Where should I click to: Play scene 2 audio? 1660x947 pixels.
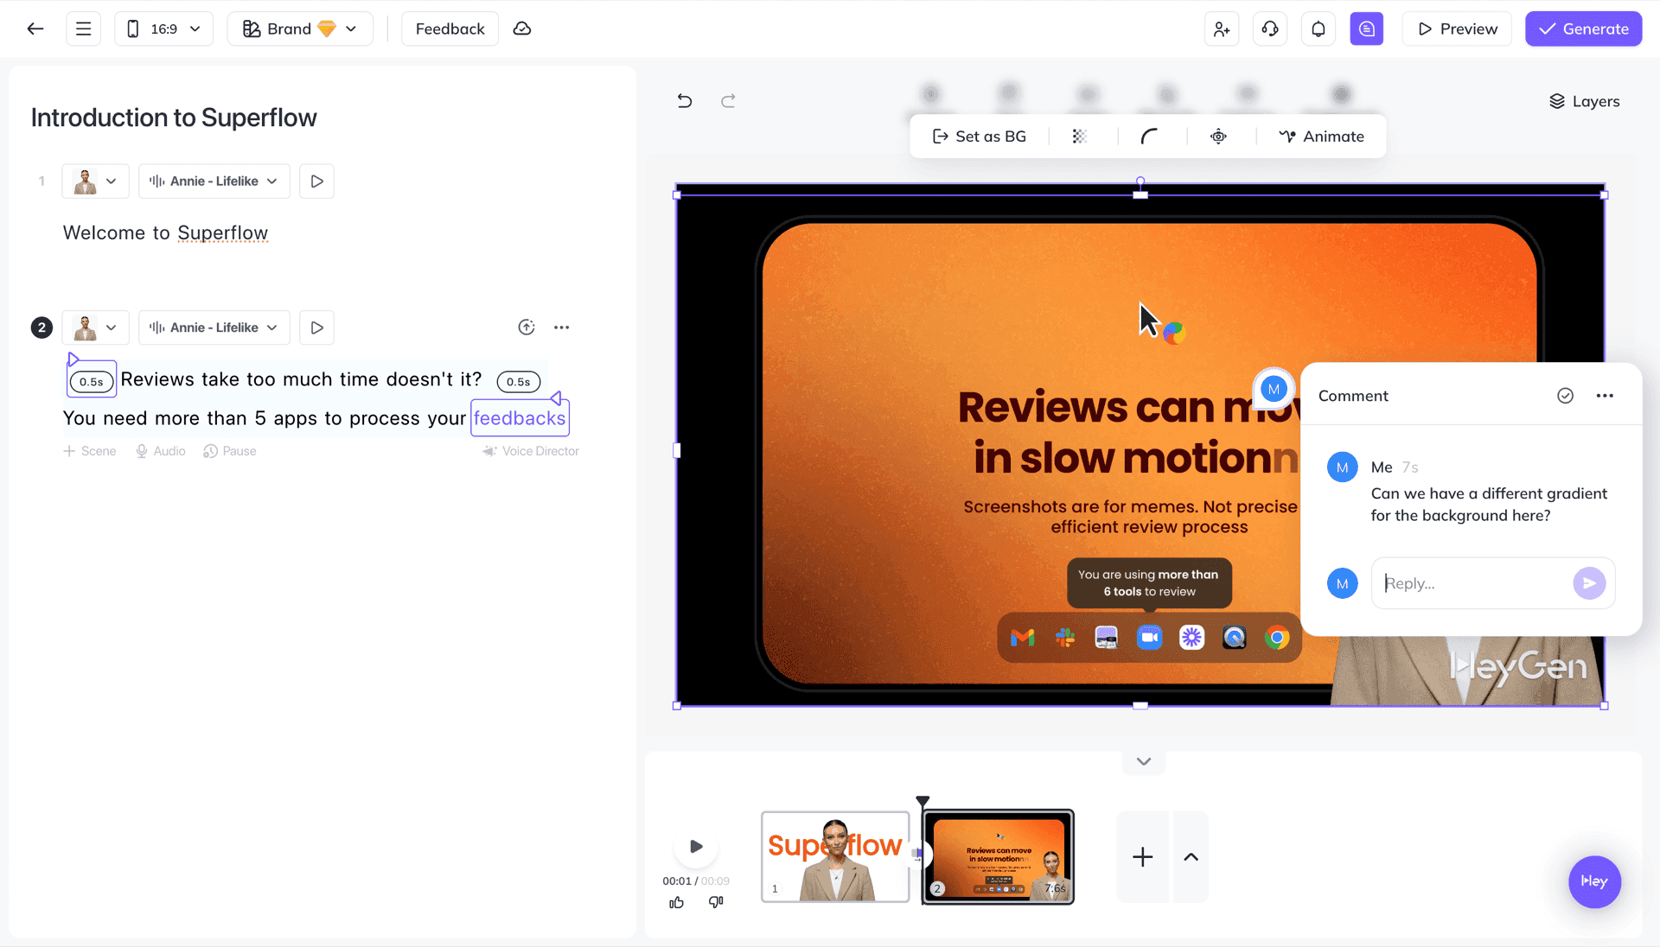tap(317, 327)
